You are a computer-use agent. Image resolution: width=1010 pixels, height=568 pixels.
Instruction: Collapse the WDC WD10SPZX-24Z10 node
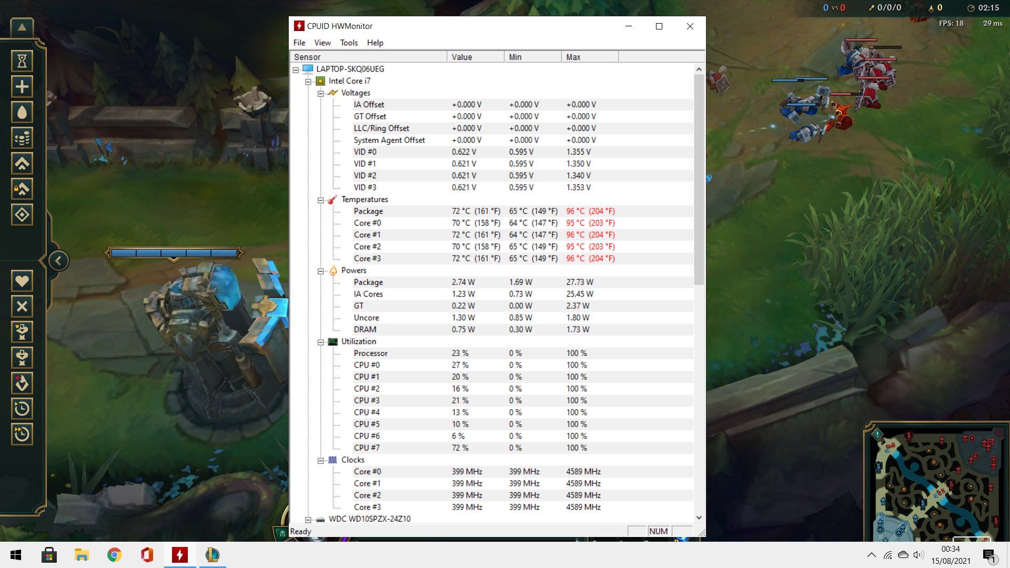click(x=308, y=520)
